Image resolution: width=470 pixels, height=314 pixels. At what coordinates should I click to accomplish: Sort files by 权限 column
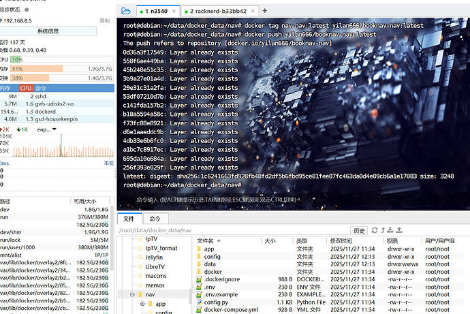click(403, 240)
